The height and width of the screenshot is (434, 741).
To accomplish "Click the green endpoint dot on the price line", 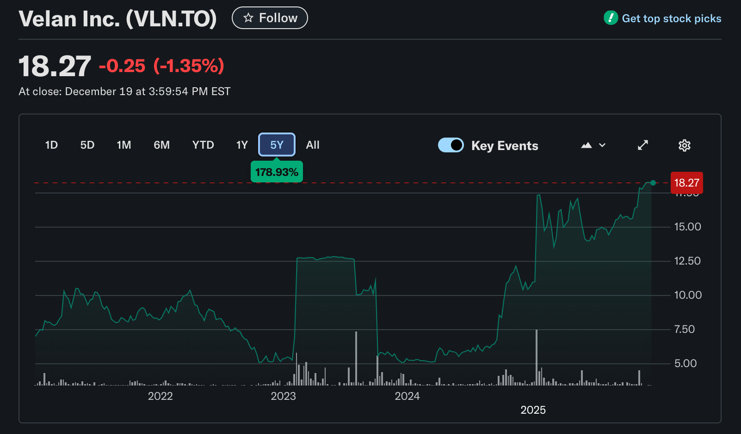I will pos(653,183).
